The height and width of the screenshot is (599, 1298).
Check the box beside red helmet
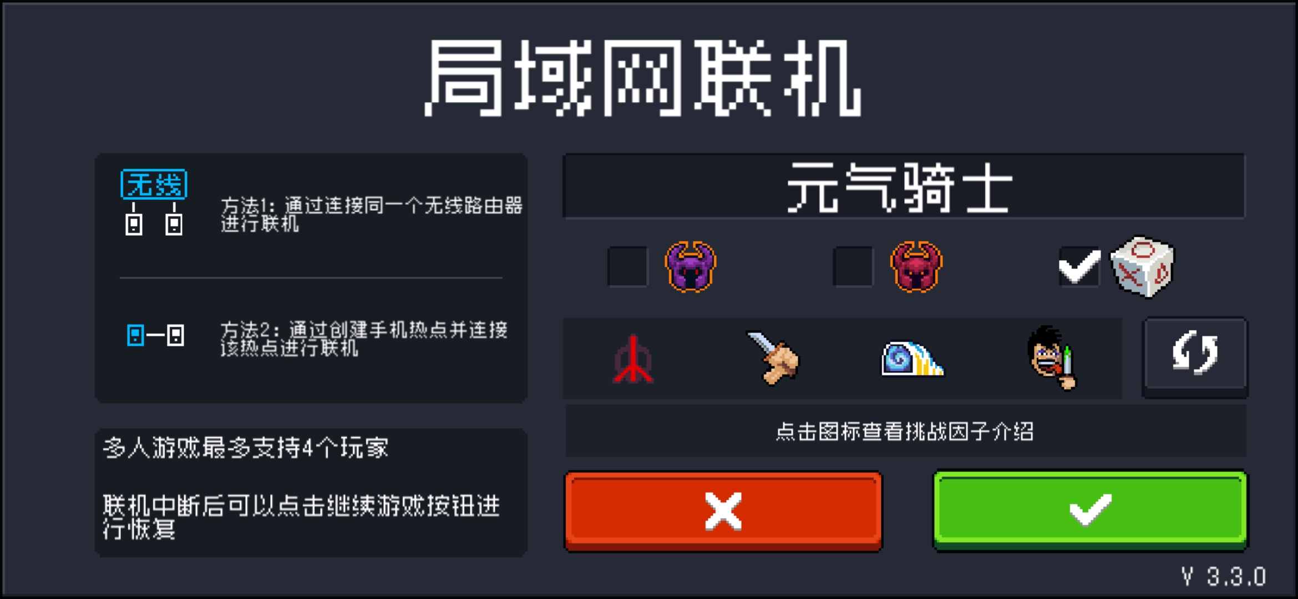853,267
